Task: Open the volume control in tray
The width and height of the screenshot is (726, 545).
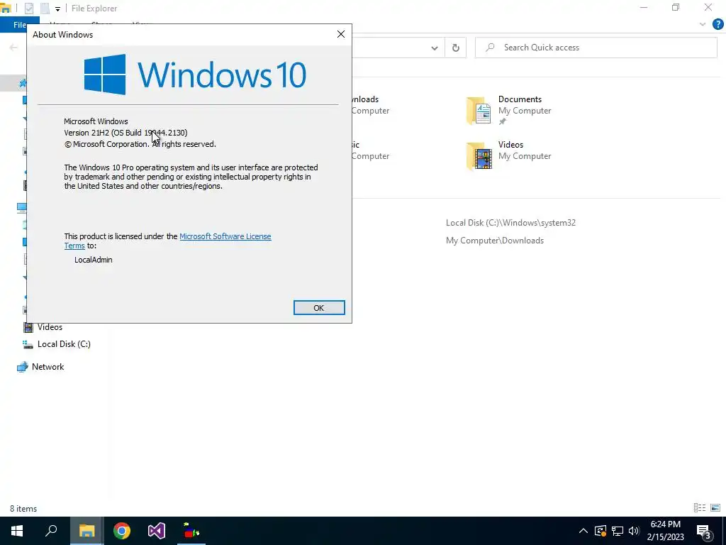Action: [x=634, y=531]
